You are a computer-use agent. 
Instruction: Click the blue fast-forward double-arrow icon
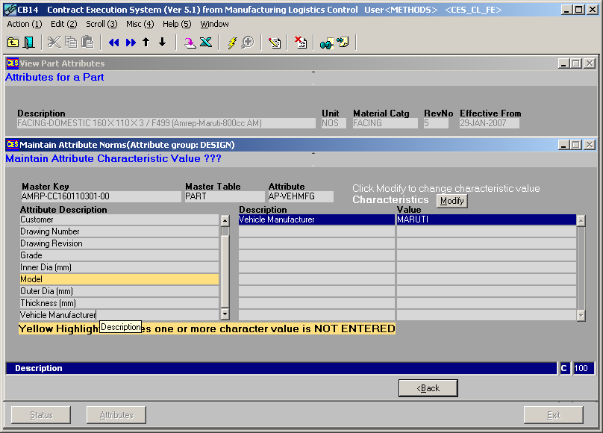[131, 43]
